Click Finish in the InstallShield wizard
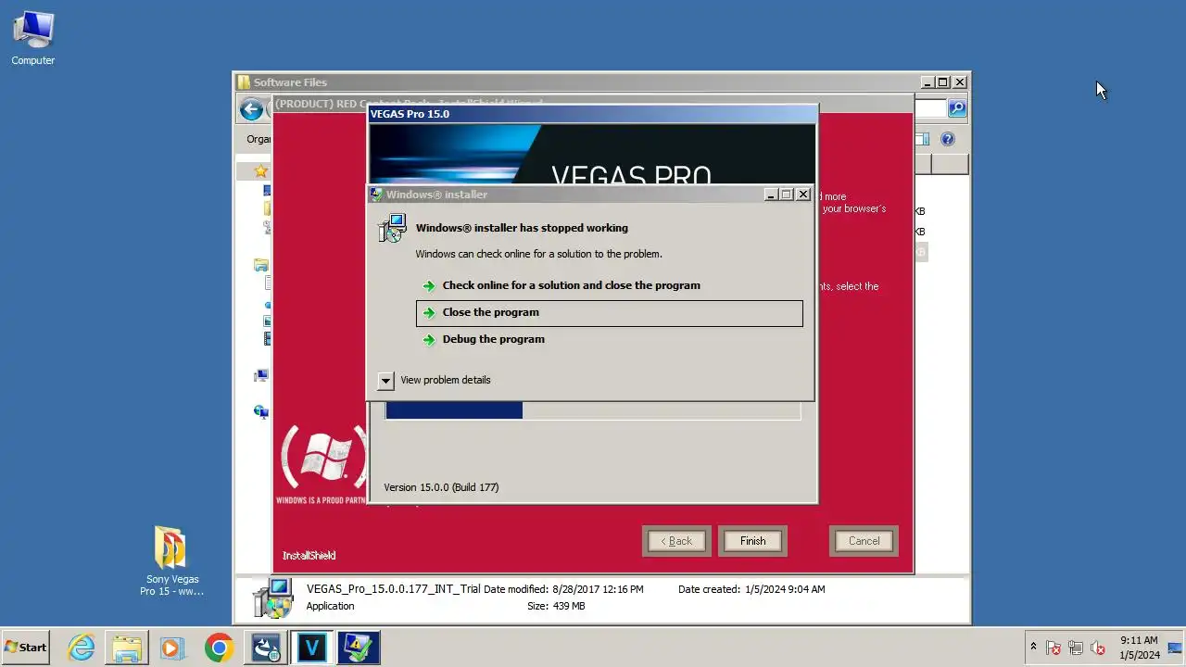 pos(752,541)
